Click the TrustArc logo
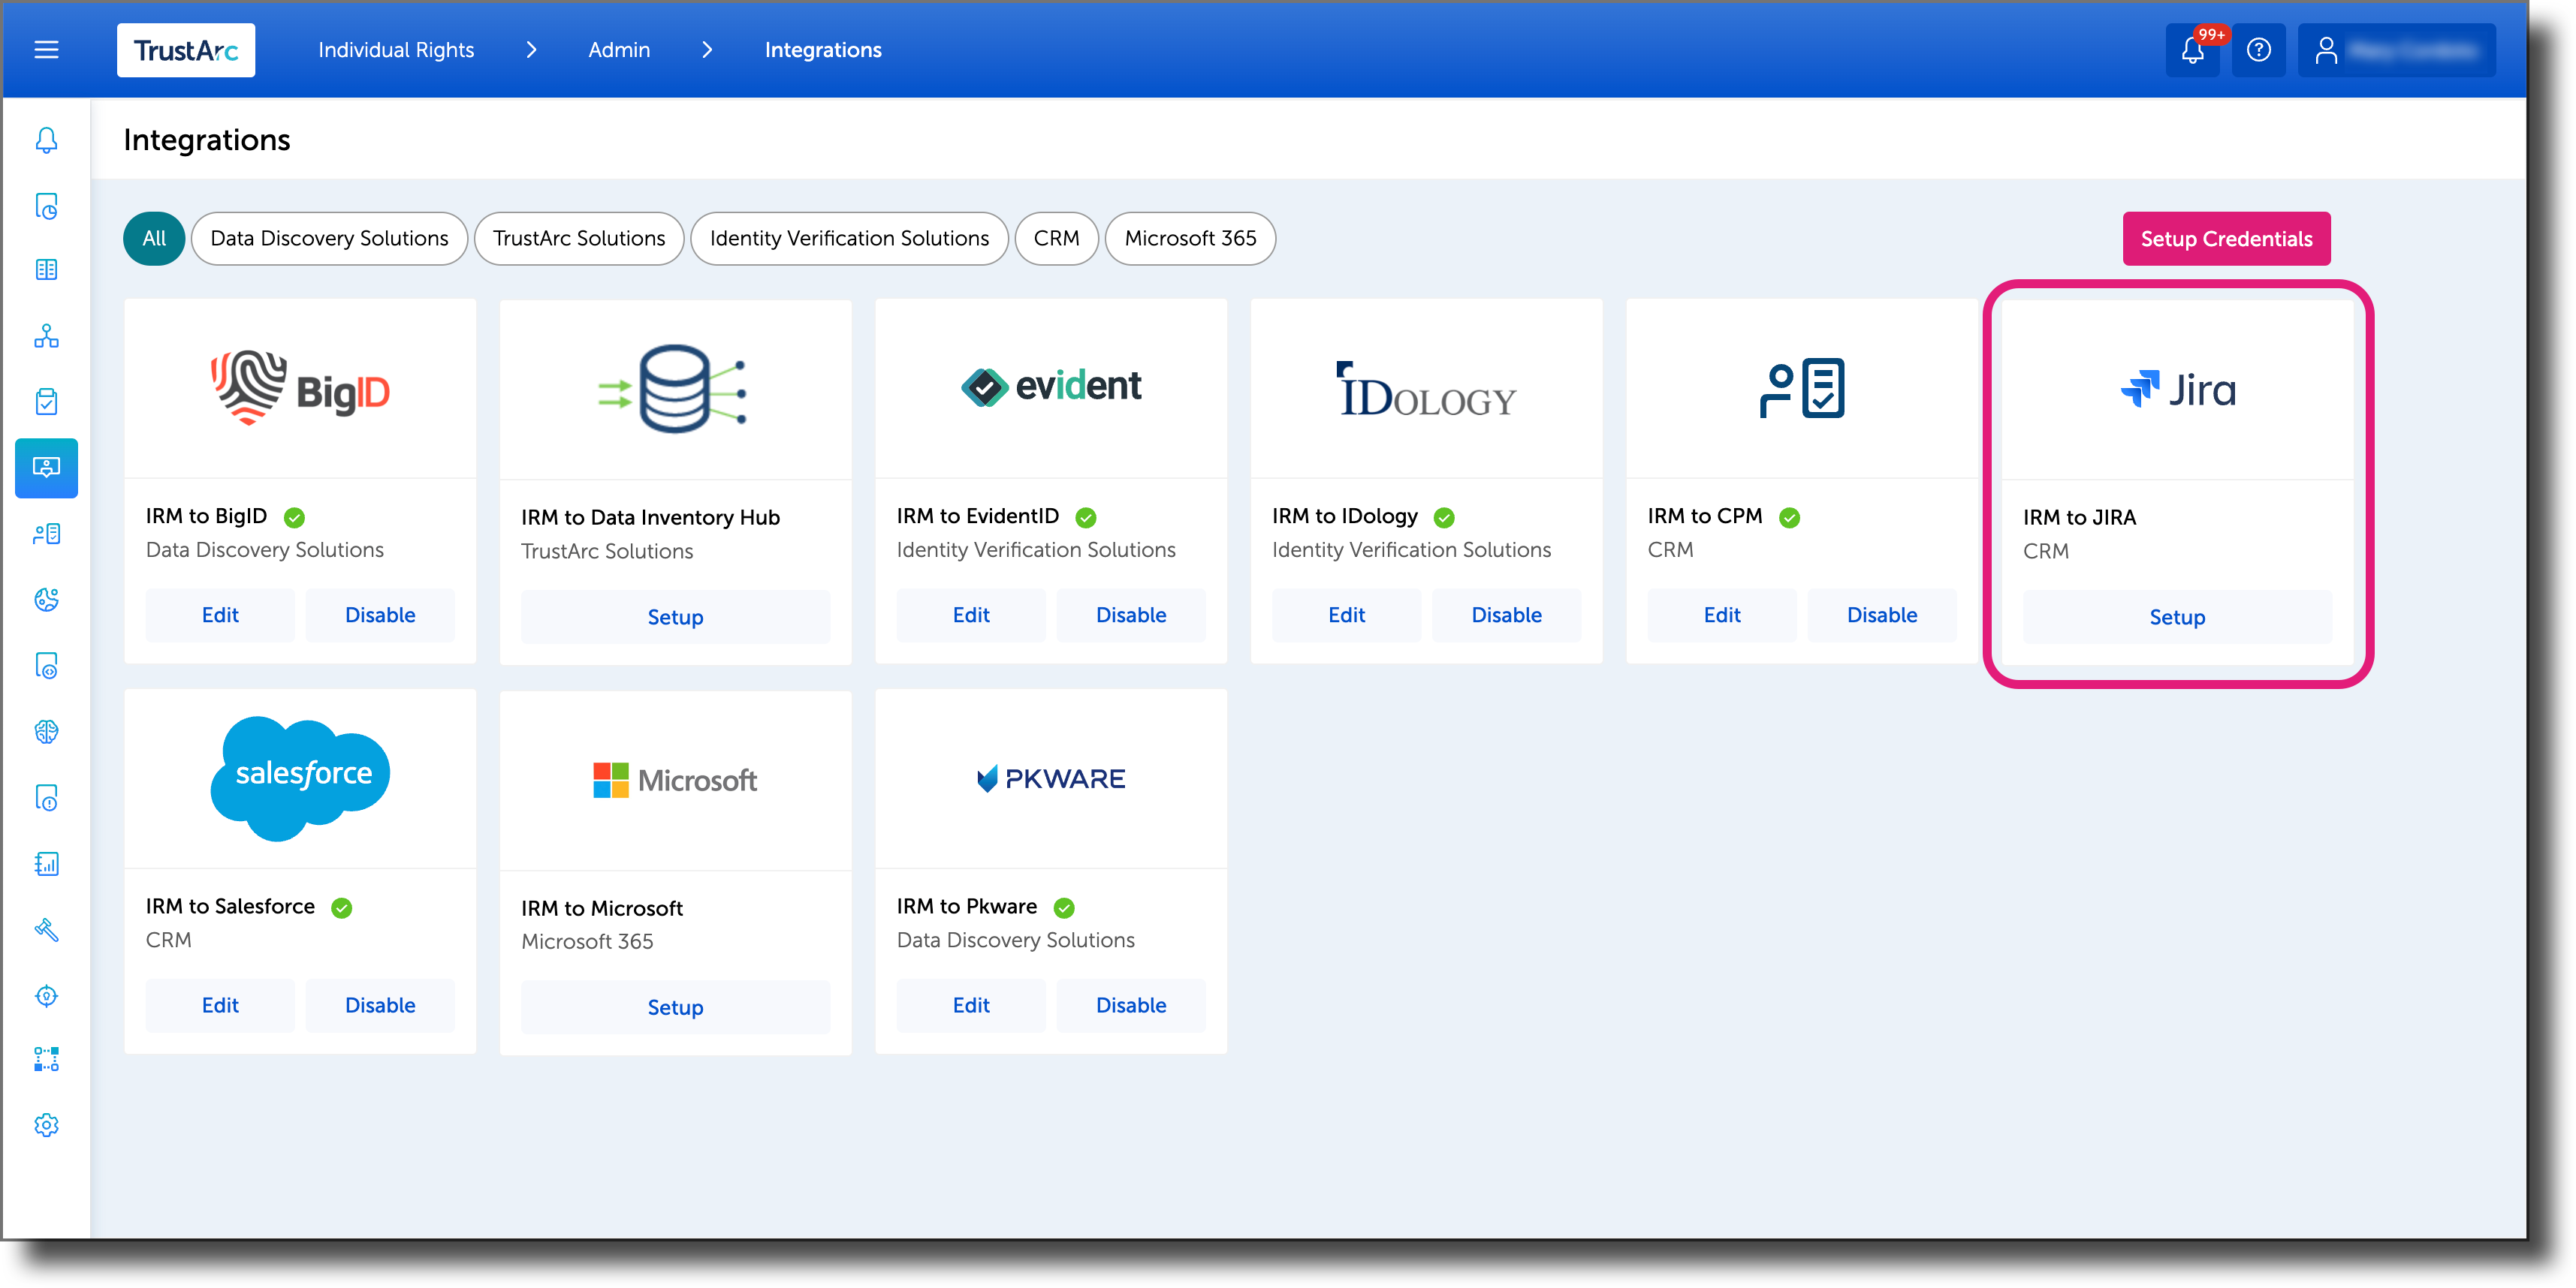The width and height of the screenshot is (2576, 1288). (x=186, y=50)
